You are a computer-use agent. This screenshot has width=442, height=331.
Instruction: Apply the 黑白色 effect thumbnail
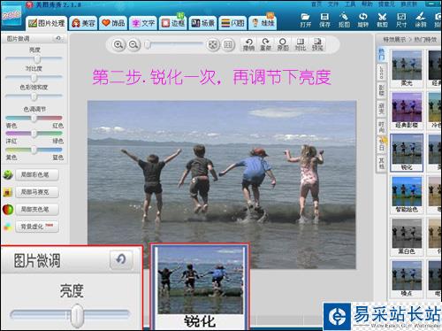pos(407,236)
